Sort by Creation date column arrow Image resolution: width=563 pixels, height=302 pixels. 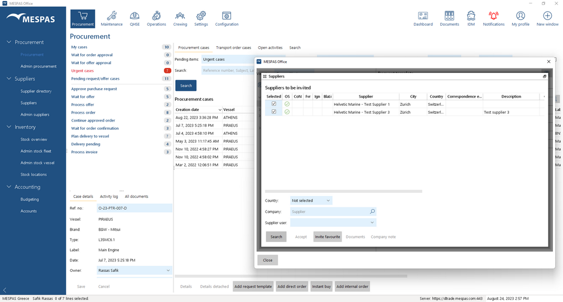click(220, 110)
